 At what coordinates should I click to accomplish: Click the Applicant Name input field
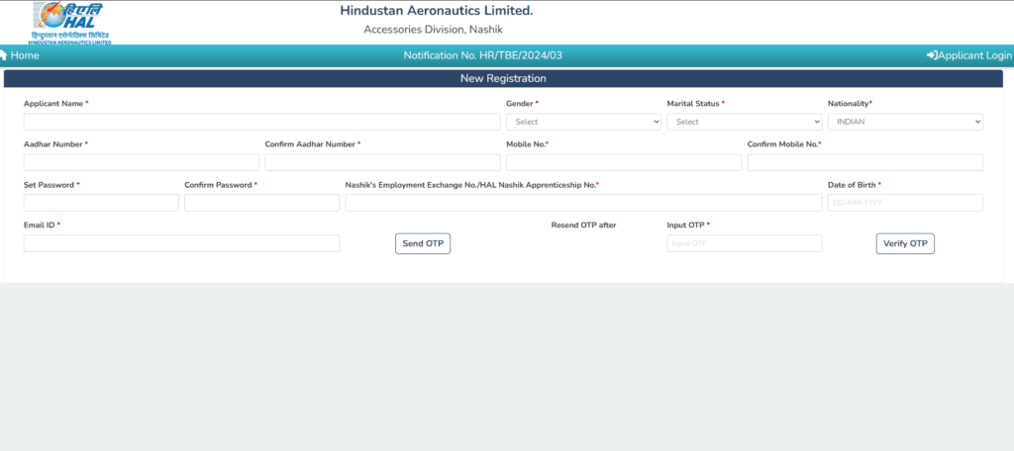(x=261, y=122)
